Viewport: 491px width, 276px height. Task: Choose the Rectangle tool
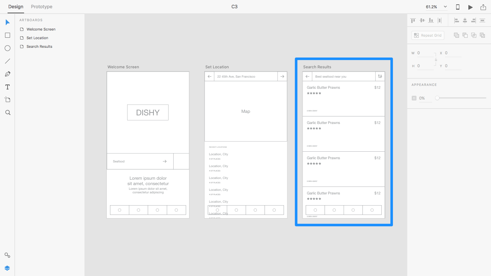point(8,35)
